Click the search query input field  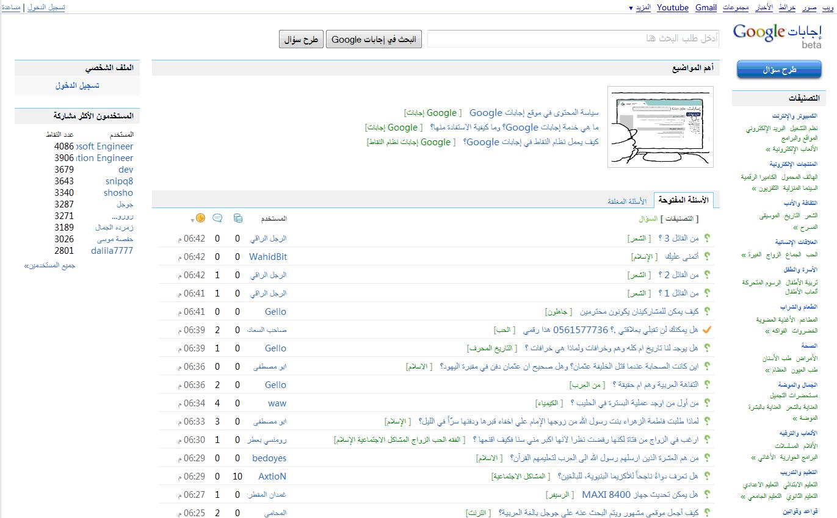(x=573, y=38)
